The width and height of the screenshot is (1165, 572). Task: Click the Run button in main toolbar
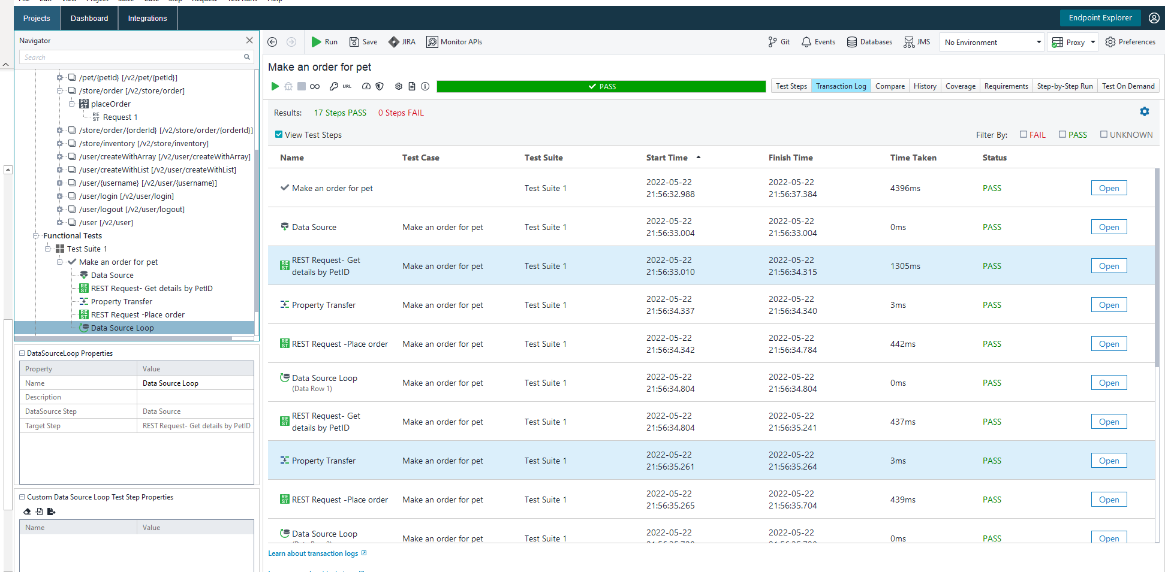(324, 42)
